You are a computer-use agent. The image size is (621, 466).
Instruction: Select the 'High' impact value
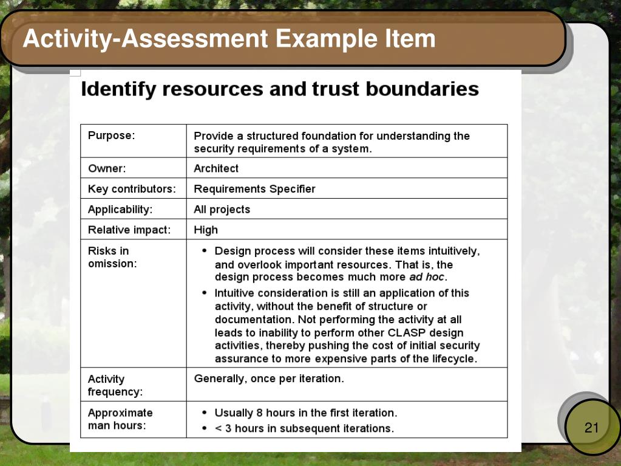click(x=206, y=230)
